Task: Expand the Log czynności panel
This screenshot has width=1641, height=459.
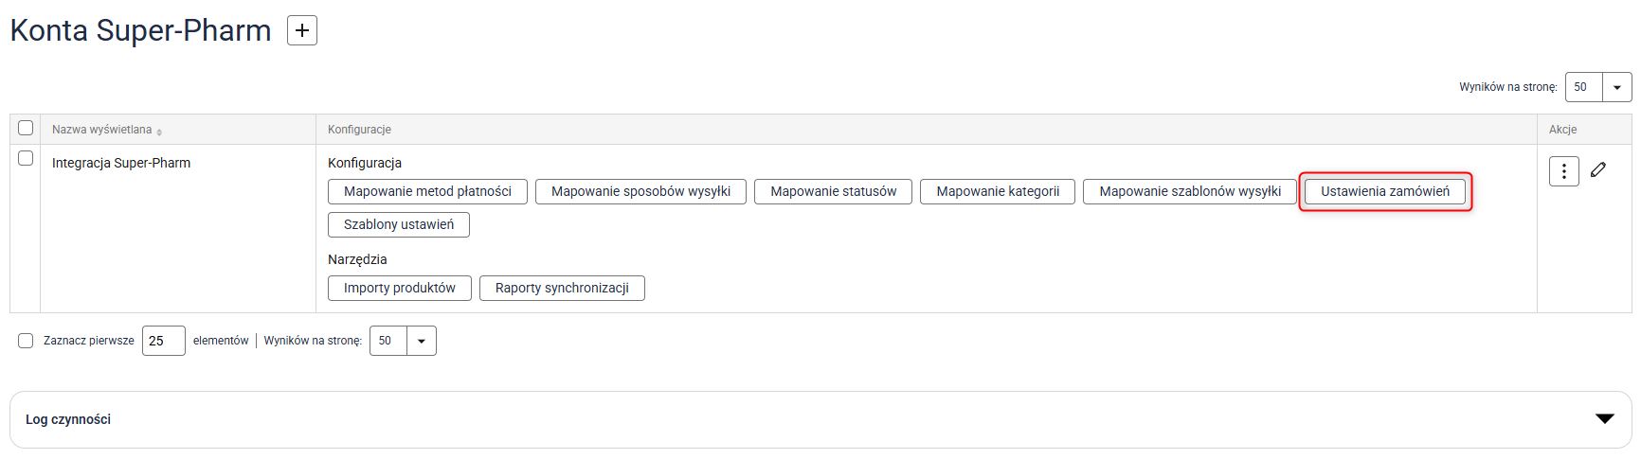Action: 1604,419
